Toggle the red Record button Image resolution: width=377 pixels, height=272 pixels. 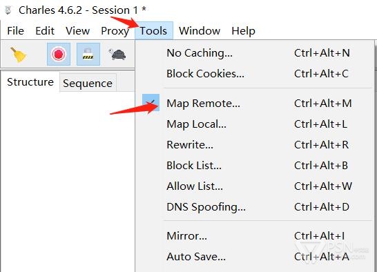click(x=59, y=54)
